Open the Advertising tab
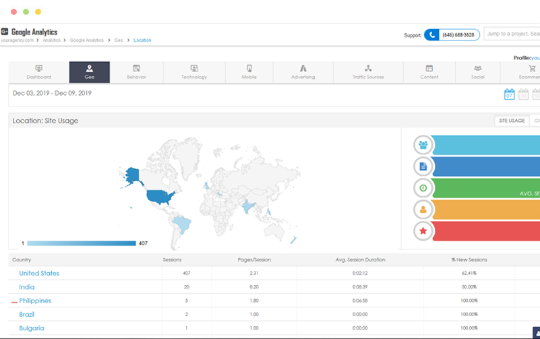The image size is (540, 339). pyautogui.click(x=303, y=72)
